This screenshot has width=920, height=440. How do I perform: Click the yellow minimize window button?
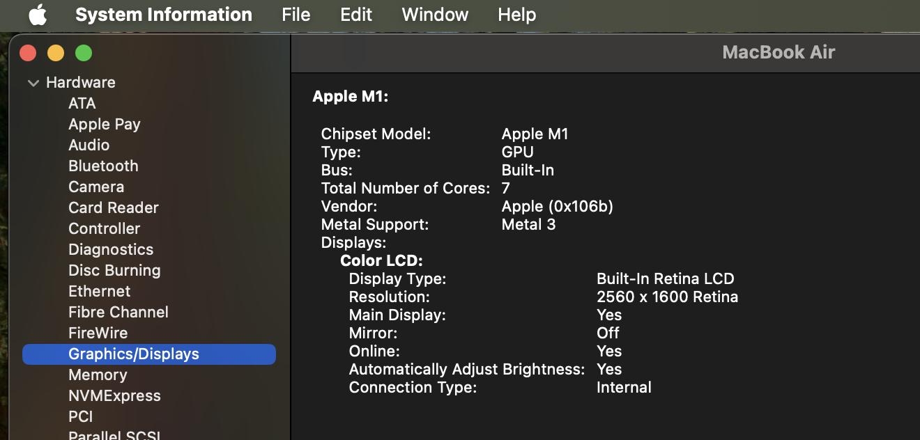pos(56,53)
